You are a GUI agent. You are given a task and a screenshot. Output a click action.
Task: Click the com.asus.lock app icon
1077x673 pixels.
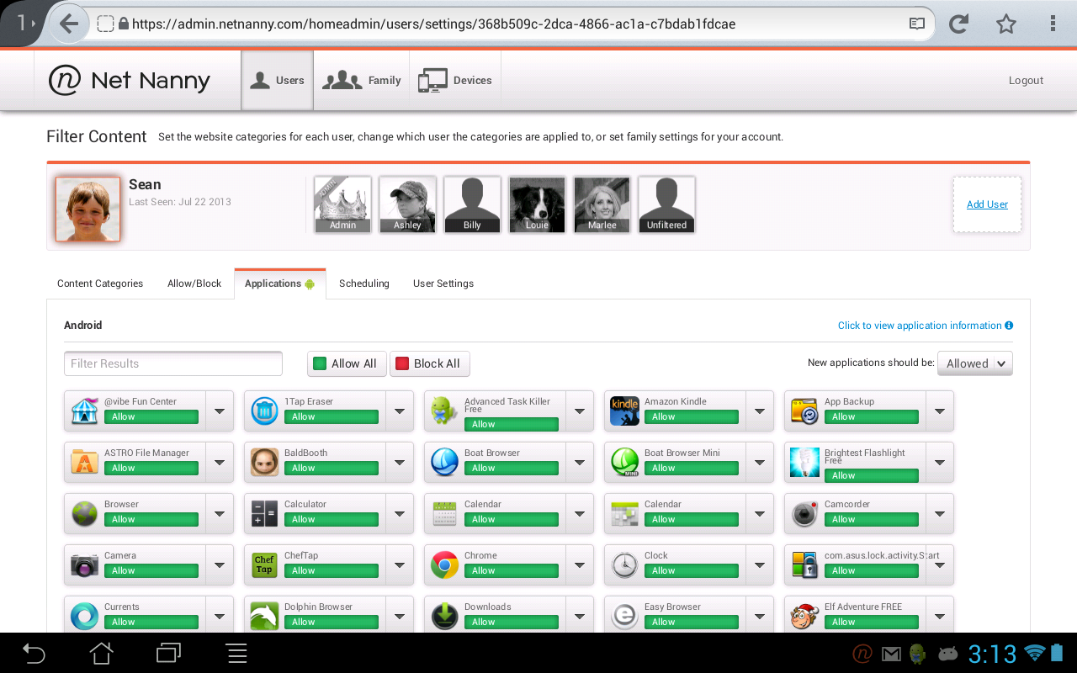[x=805, y=564]
